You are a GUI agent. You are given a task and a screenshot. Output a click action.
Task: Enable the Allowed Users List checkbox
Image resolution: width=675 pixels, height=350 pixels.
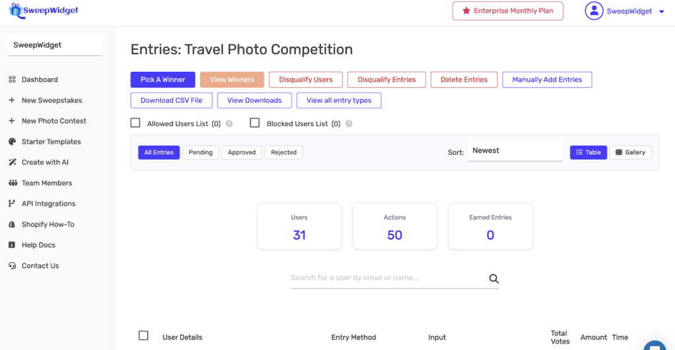click(136, 123)
